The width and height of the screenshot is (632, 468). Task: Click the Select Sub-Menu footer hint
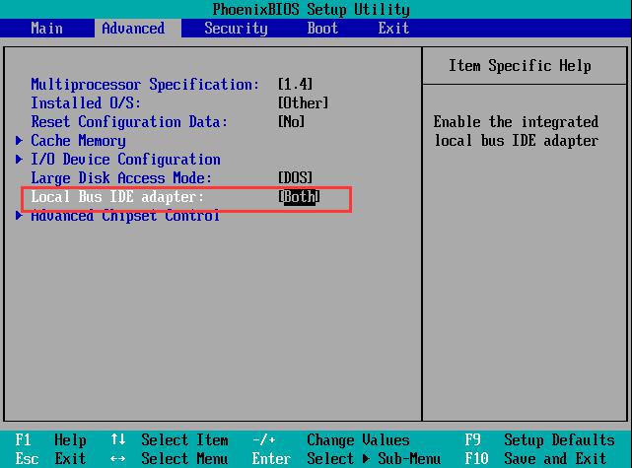pyautogui.click(x=374, y=459)
